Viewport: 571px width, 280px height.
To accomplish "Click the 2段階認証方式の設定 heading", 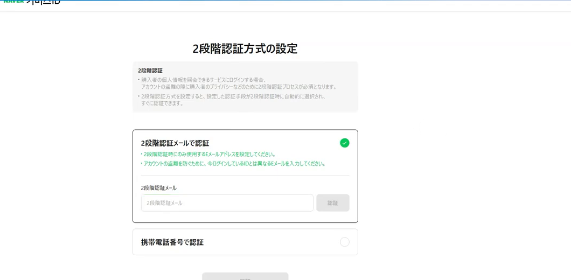I will 245,49.
